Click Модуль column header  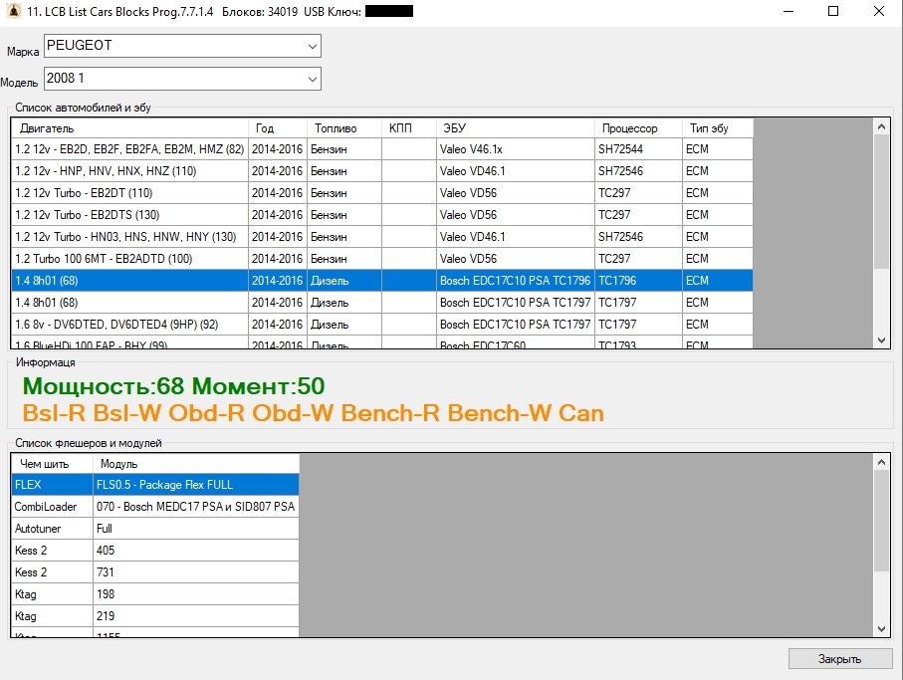[x=196, y=464]
